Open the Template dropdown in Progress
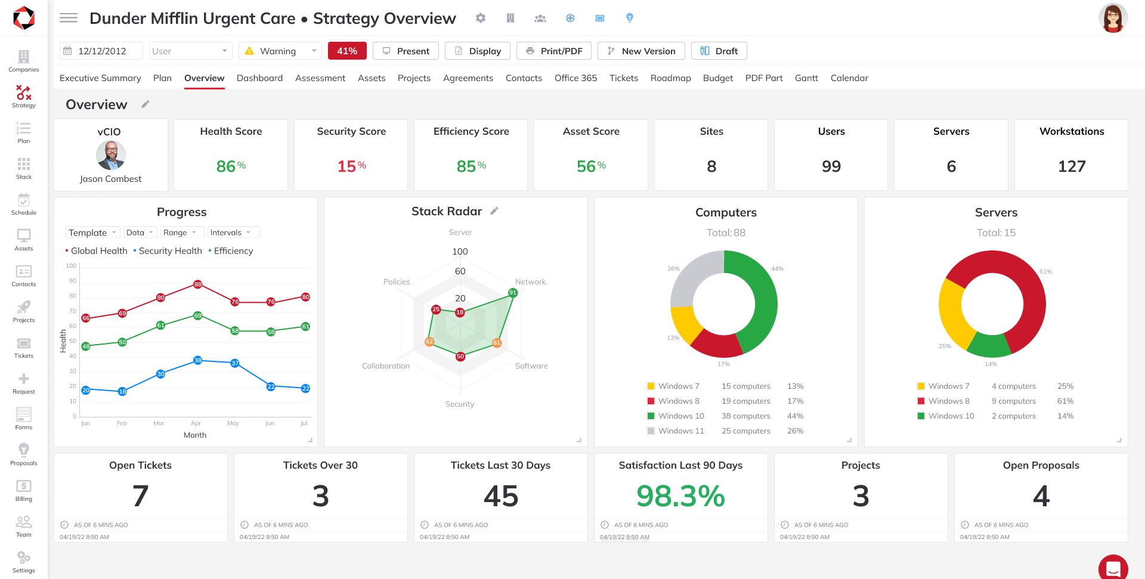Image resolution: width=1145 pixels, height=579 pixels. pos(92,233)
